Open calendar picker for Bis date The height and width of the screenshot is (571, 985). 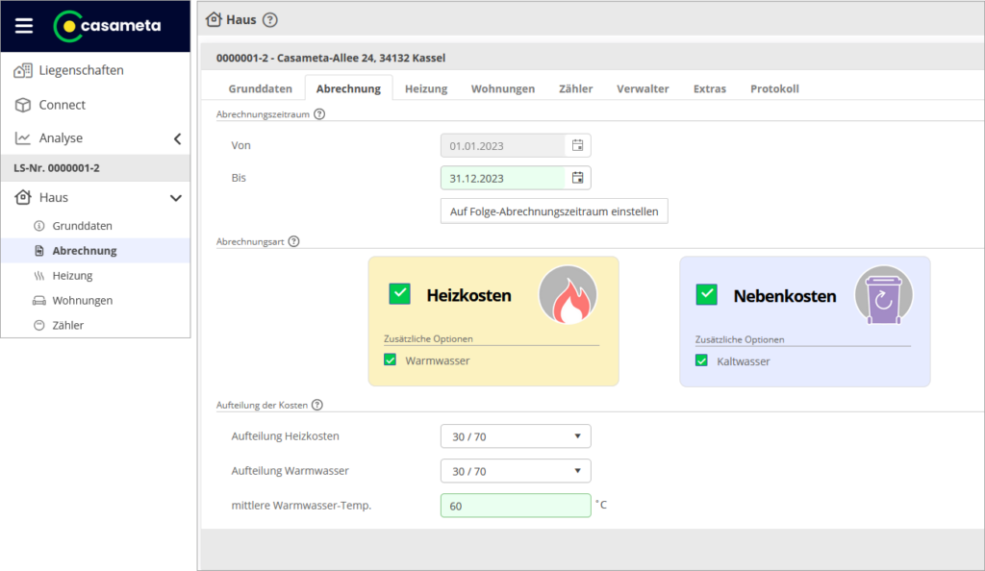[577, 178]
